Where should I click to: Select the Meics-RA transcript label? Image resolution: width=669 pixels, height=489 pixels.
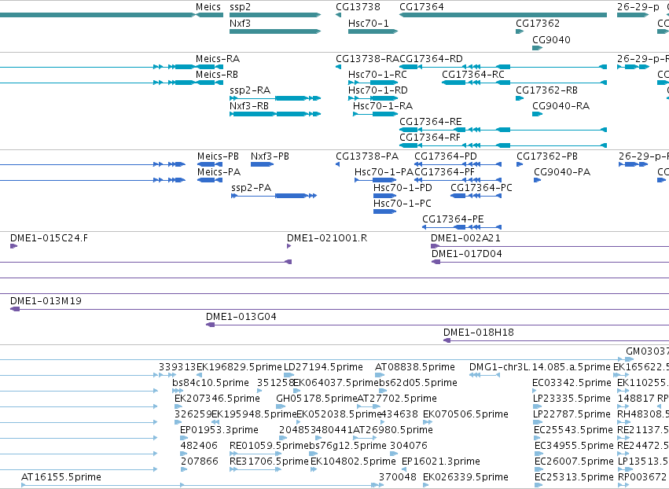pyautogui.click(x=218, y=58)
